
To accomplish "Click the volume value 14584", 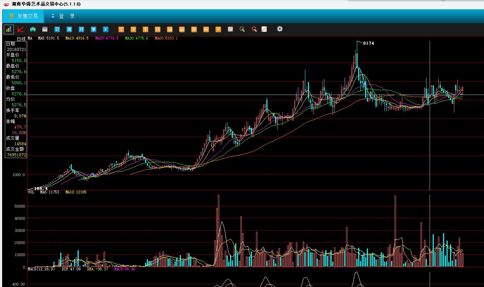I will click(20, 144).
